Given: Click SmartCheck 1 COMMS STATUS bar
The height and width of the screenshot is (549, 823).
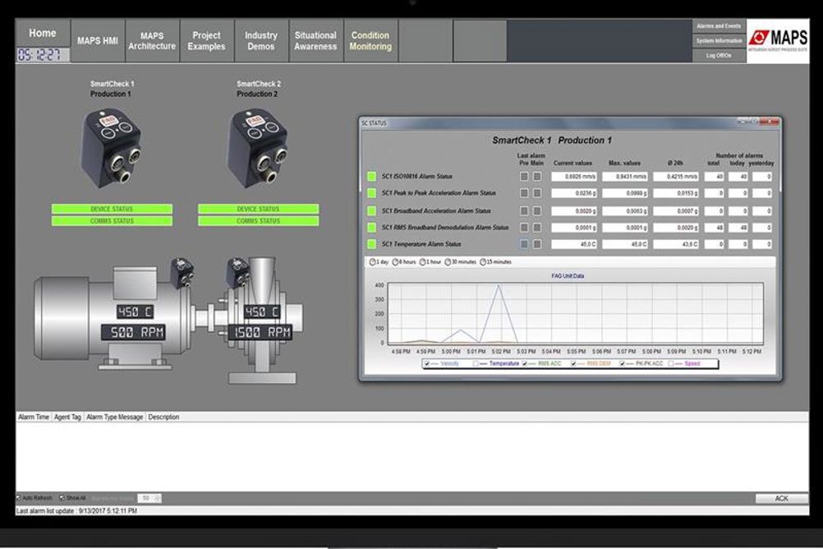Looking at the screenshot, I should (112, 221).
